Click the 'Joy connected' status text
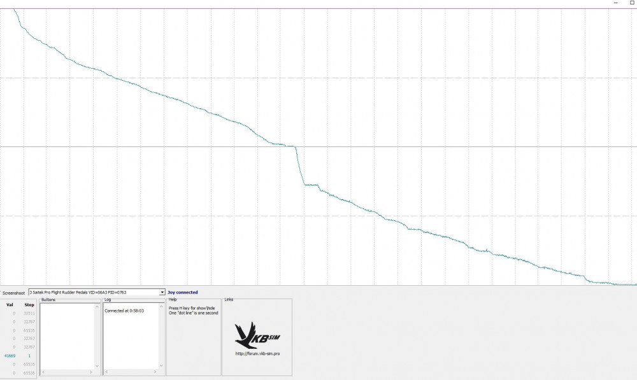The width and height of the screenshot is (637, 380). pos(182,292)
